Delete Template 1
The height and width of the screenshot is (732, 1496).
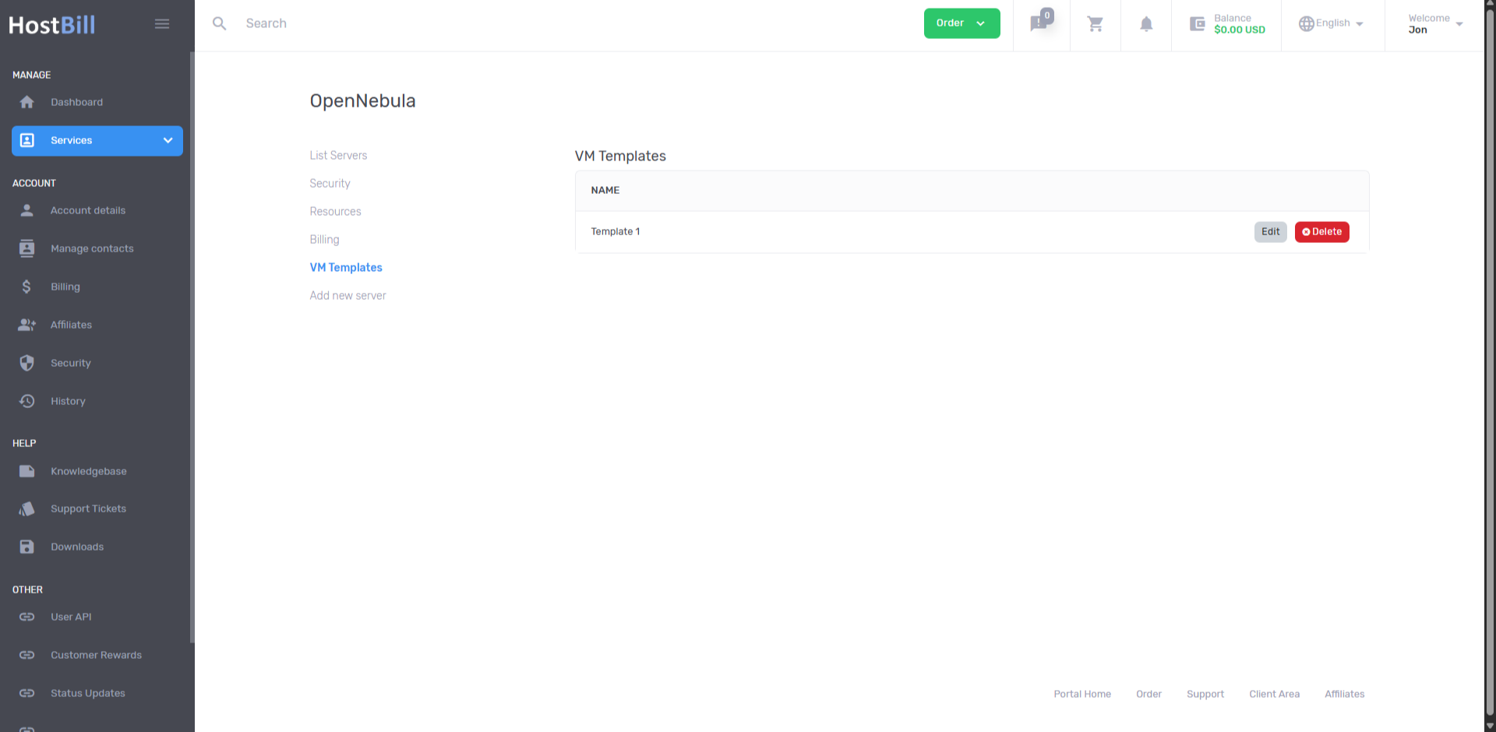pos(1321,232)
